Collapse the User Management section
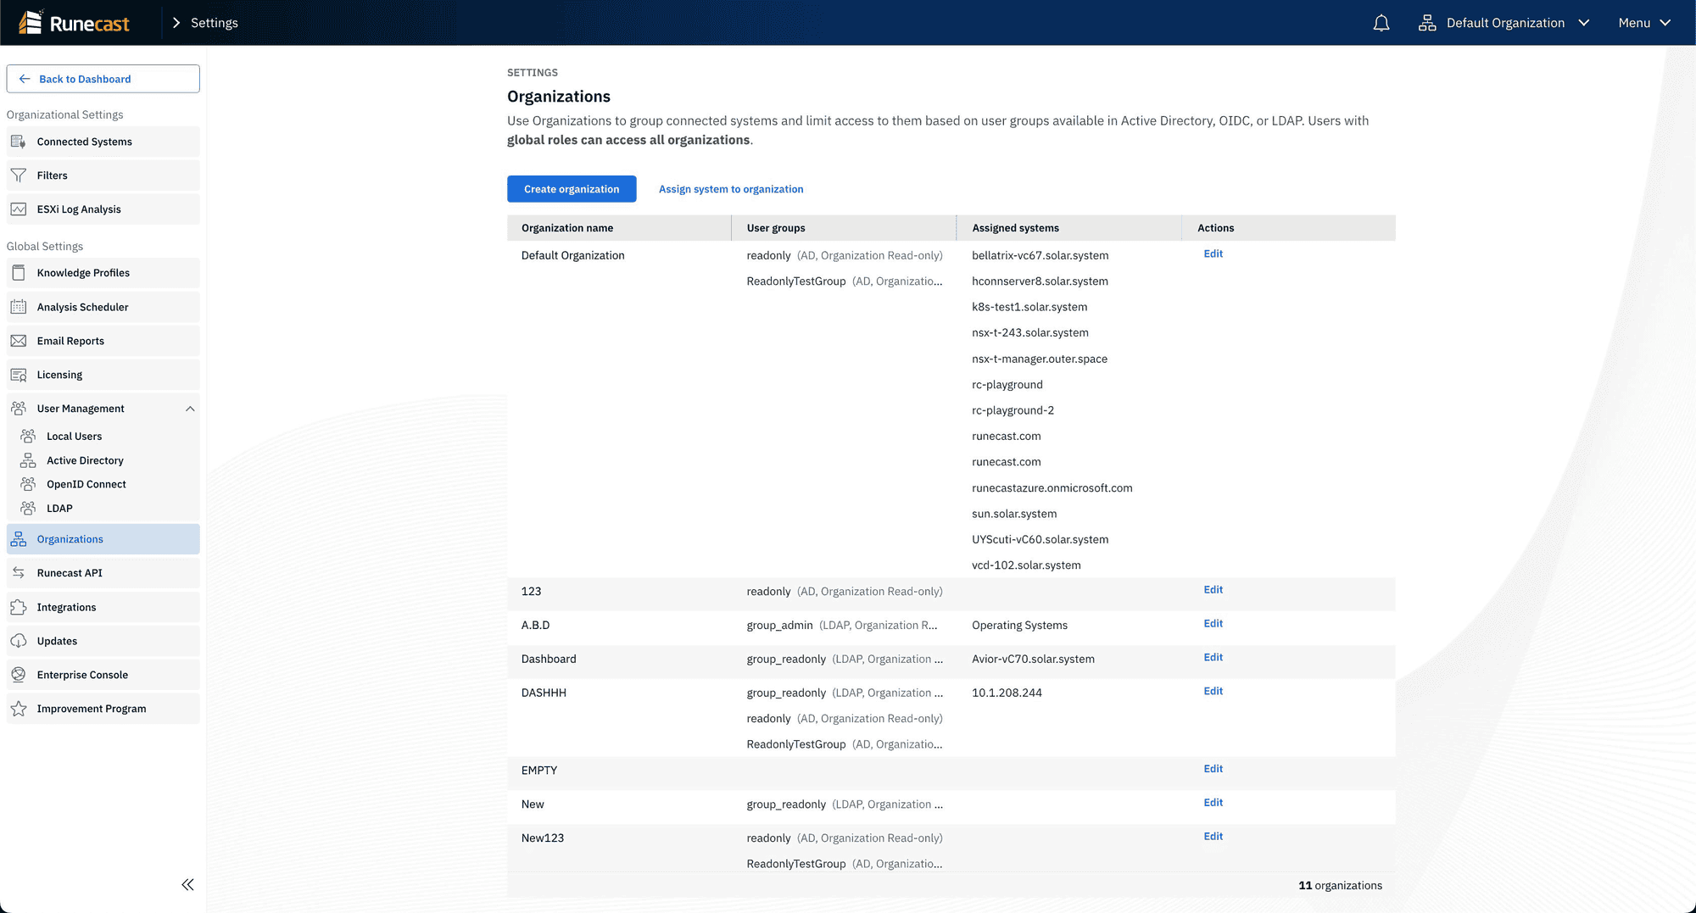Viewport: 1696px width, 913px height. coord(190,409)
